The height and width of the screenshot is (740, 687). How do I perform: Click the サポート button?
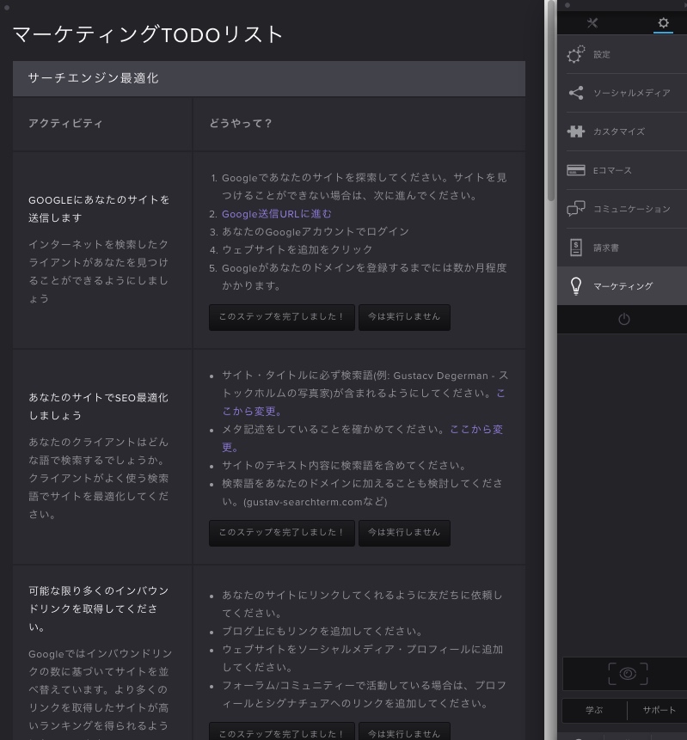click(x=659, y=710)
